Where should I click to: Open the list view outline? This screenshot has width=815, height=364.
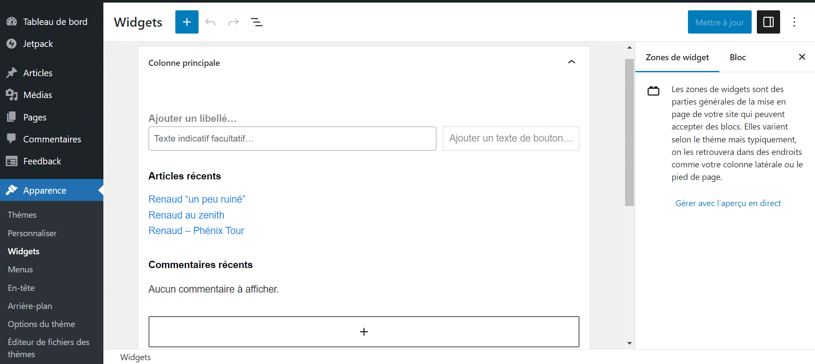(257, 22)
